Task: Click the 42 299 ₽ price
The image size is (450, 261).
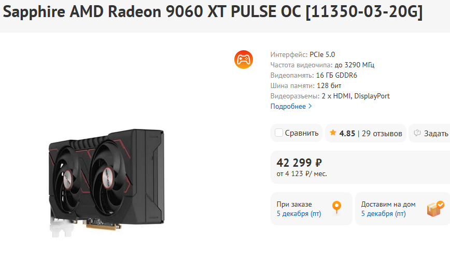Action: [299, 163]
